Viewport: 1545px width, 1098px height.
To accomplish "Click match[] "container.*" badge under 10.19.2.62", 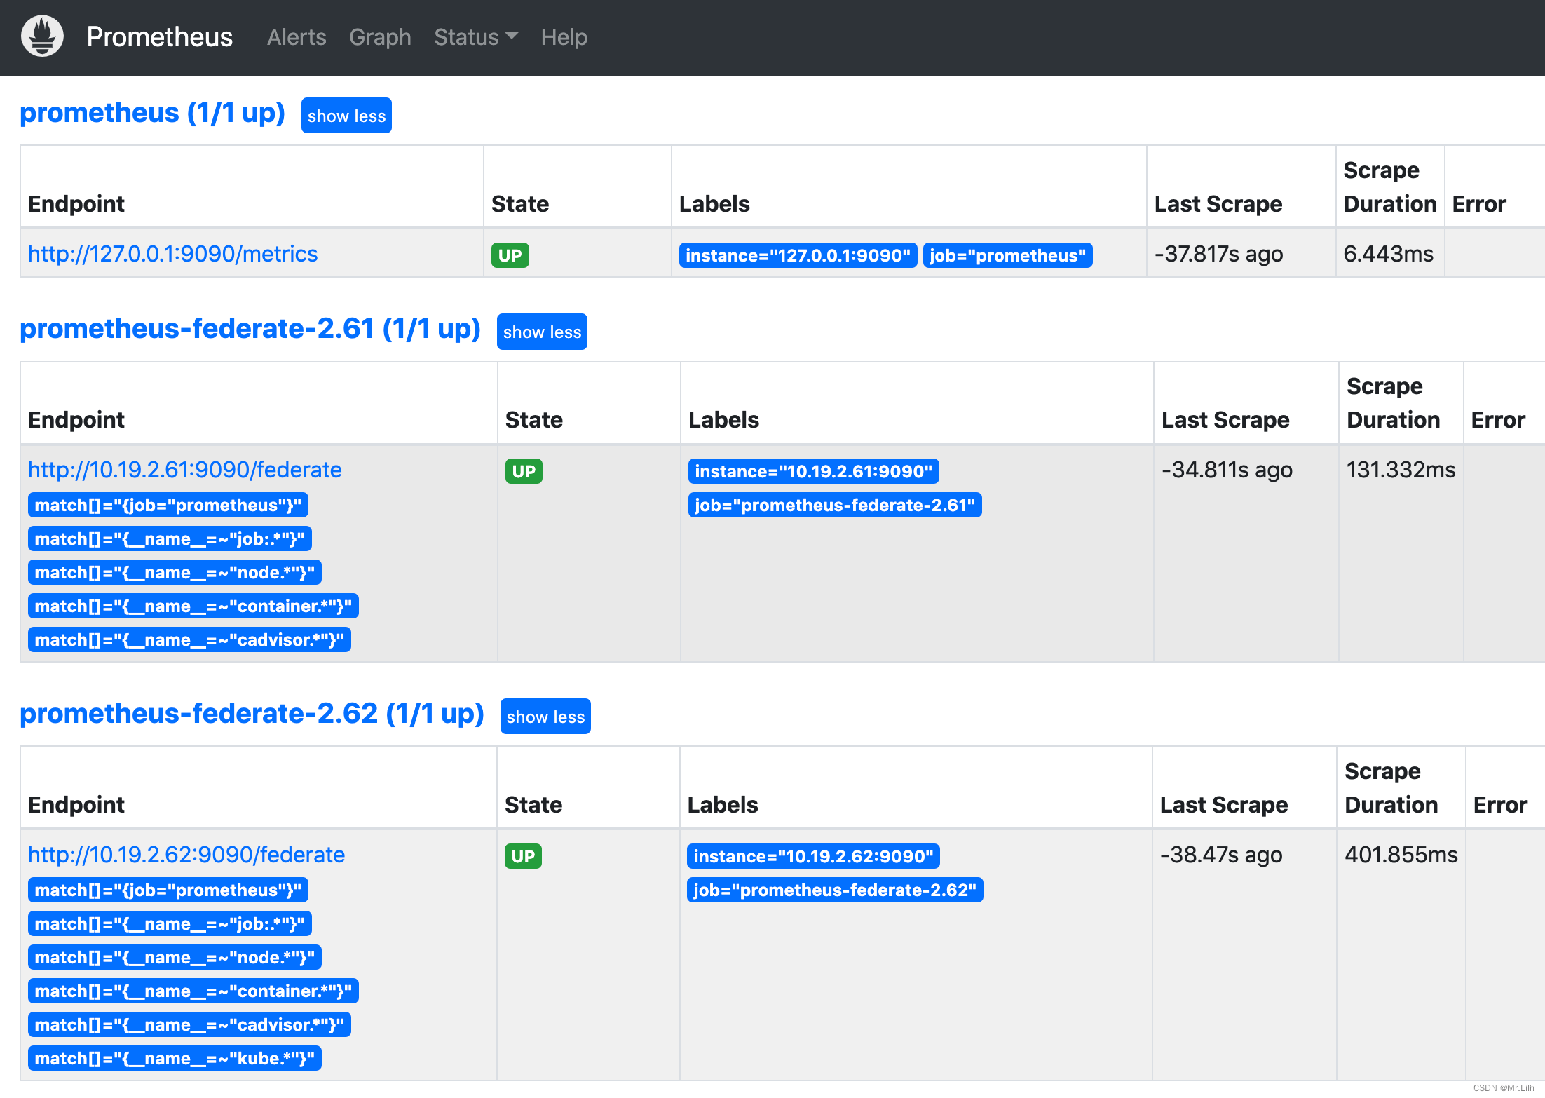I will coord(193,991).
